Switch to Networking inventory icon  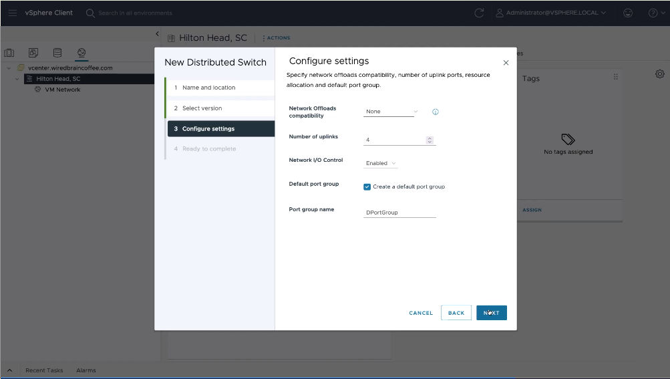(x=81, y=53)
